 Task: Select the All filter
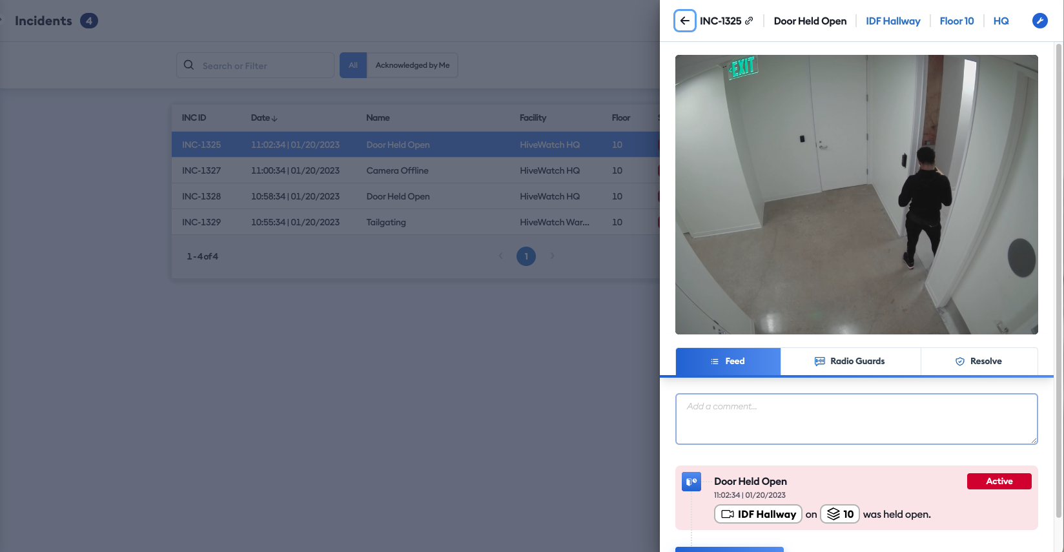click(353, 65)
